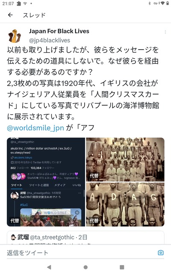Open the Merry Xmas group photo
Image resolution: width=171 pixels, height=274 pixels.
point(125,159)
